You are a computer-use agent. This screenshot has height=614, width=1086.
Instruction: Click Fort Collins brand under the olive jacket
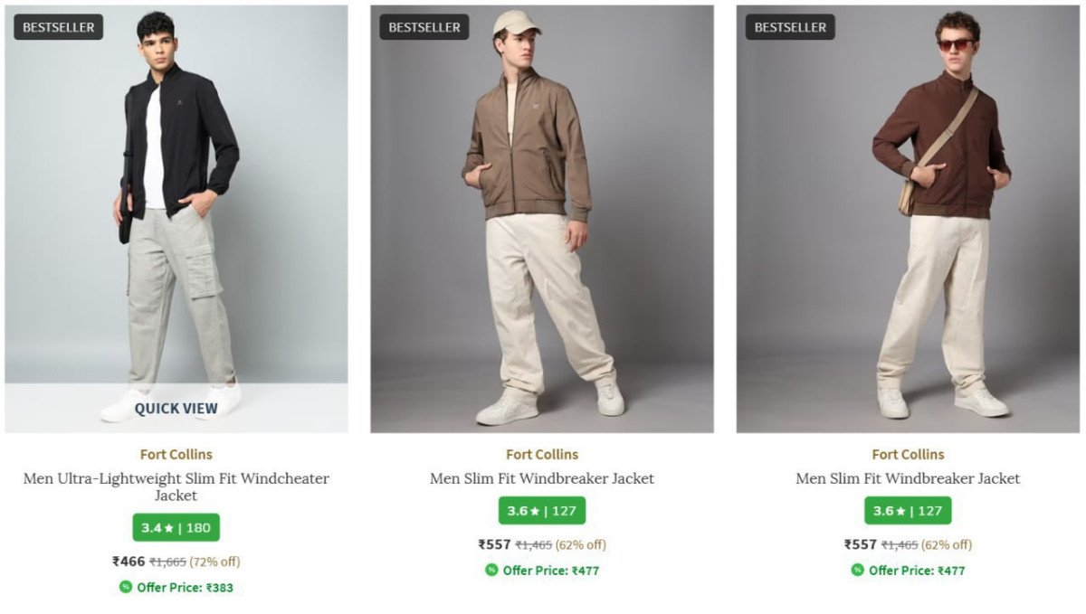541,454
